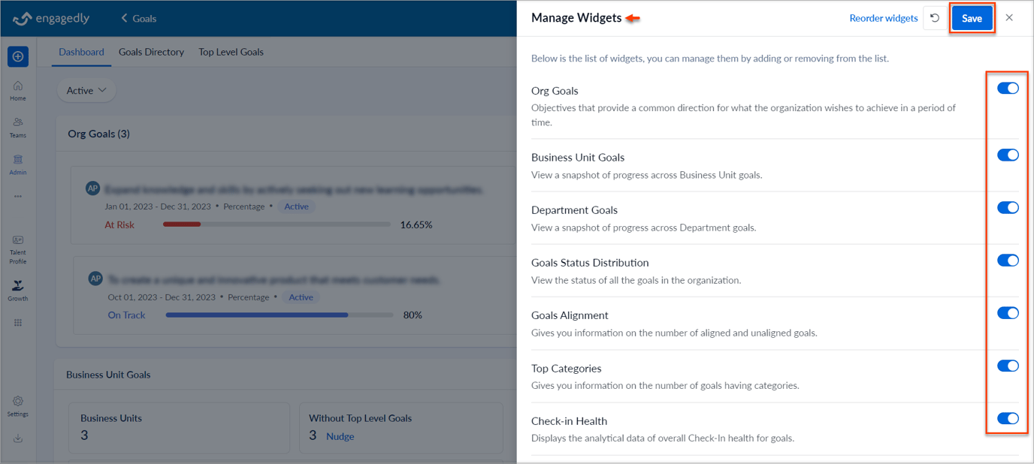Open the Active filter dropdown
Viewport: 1034px width, 464px height.
point(86,89)
